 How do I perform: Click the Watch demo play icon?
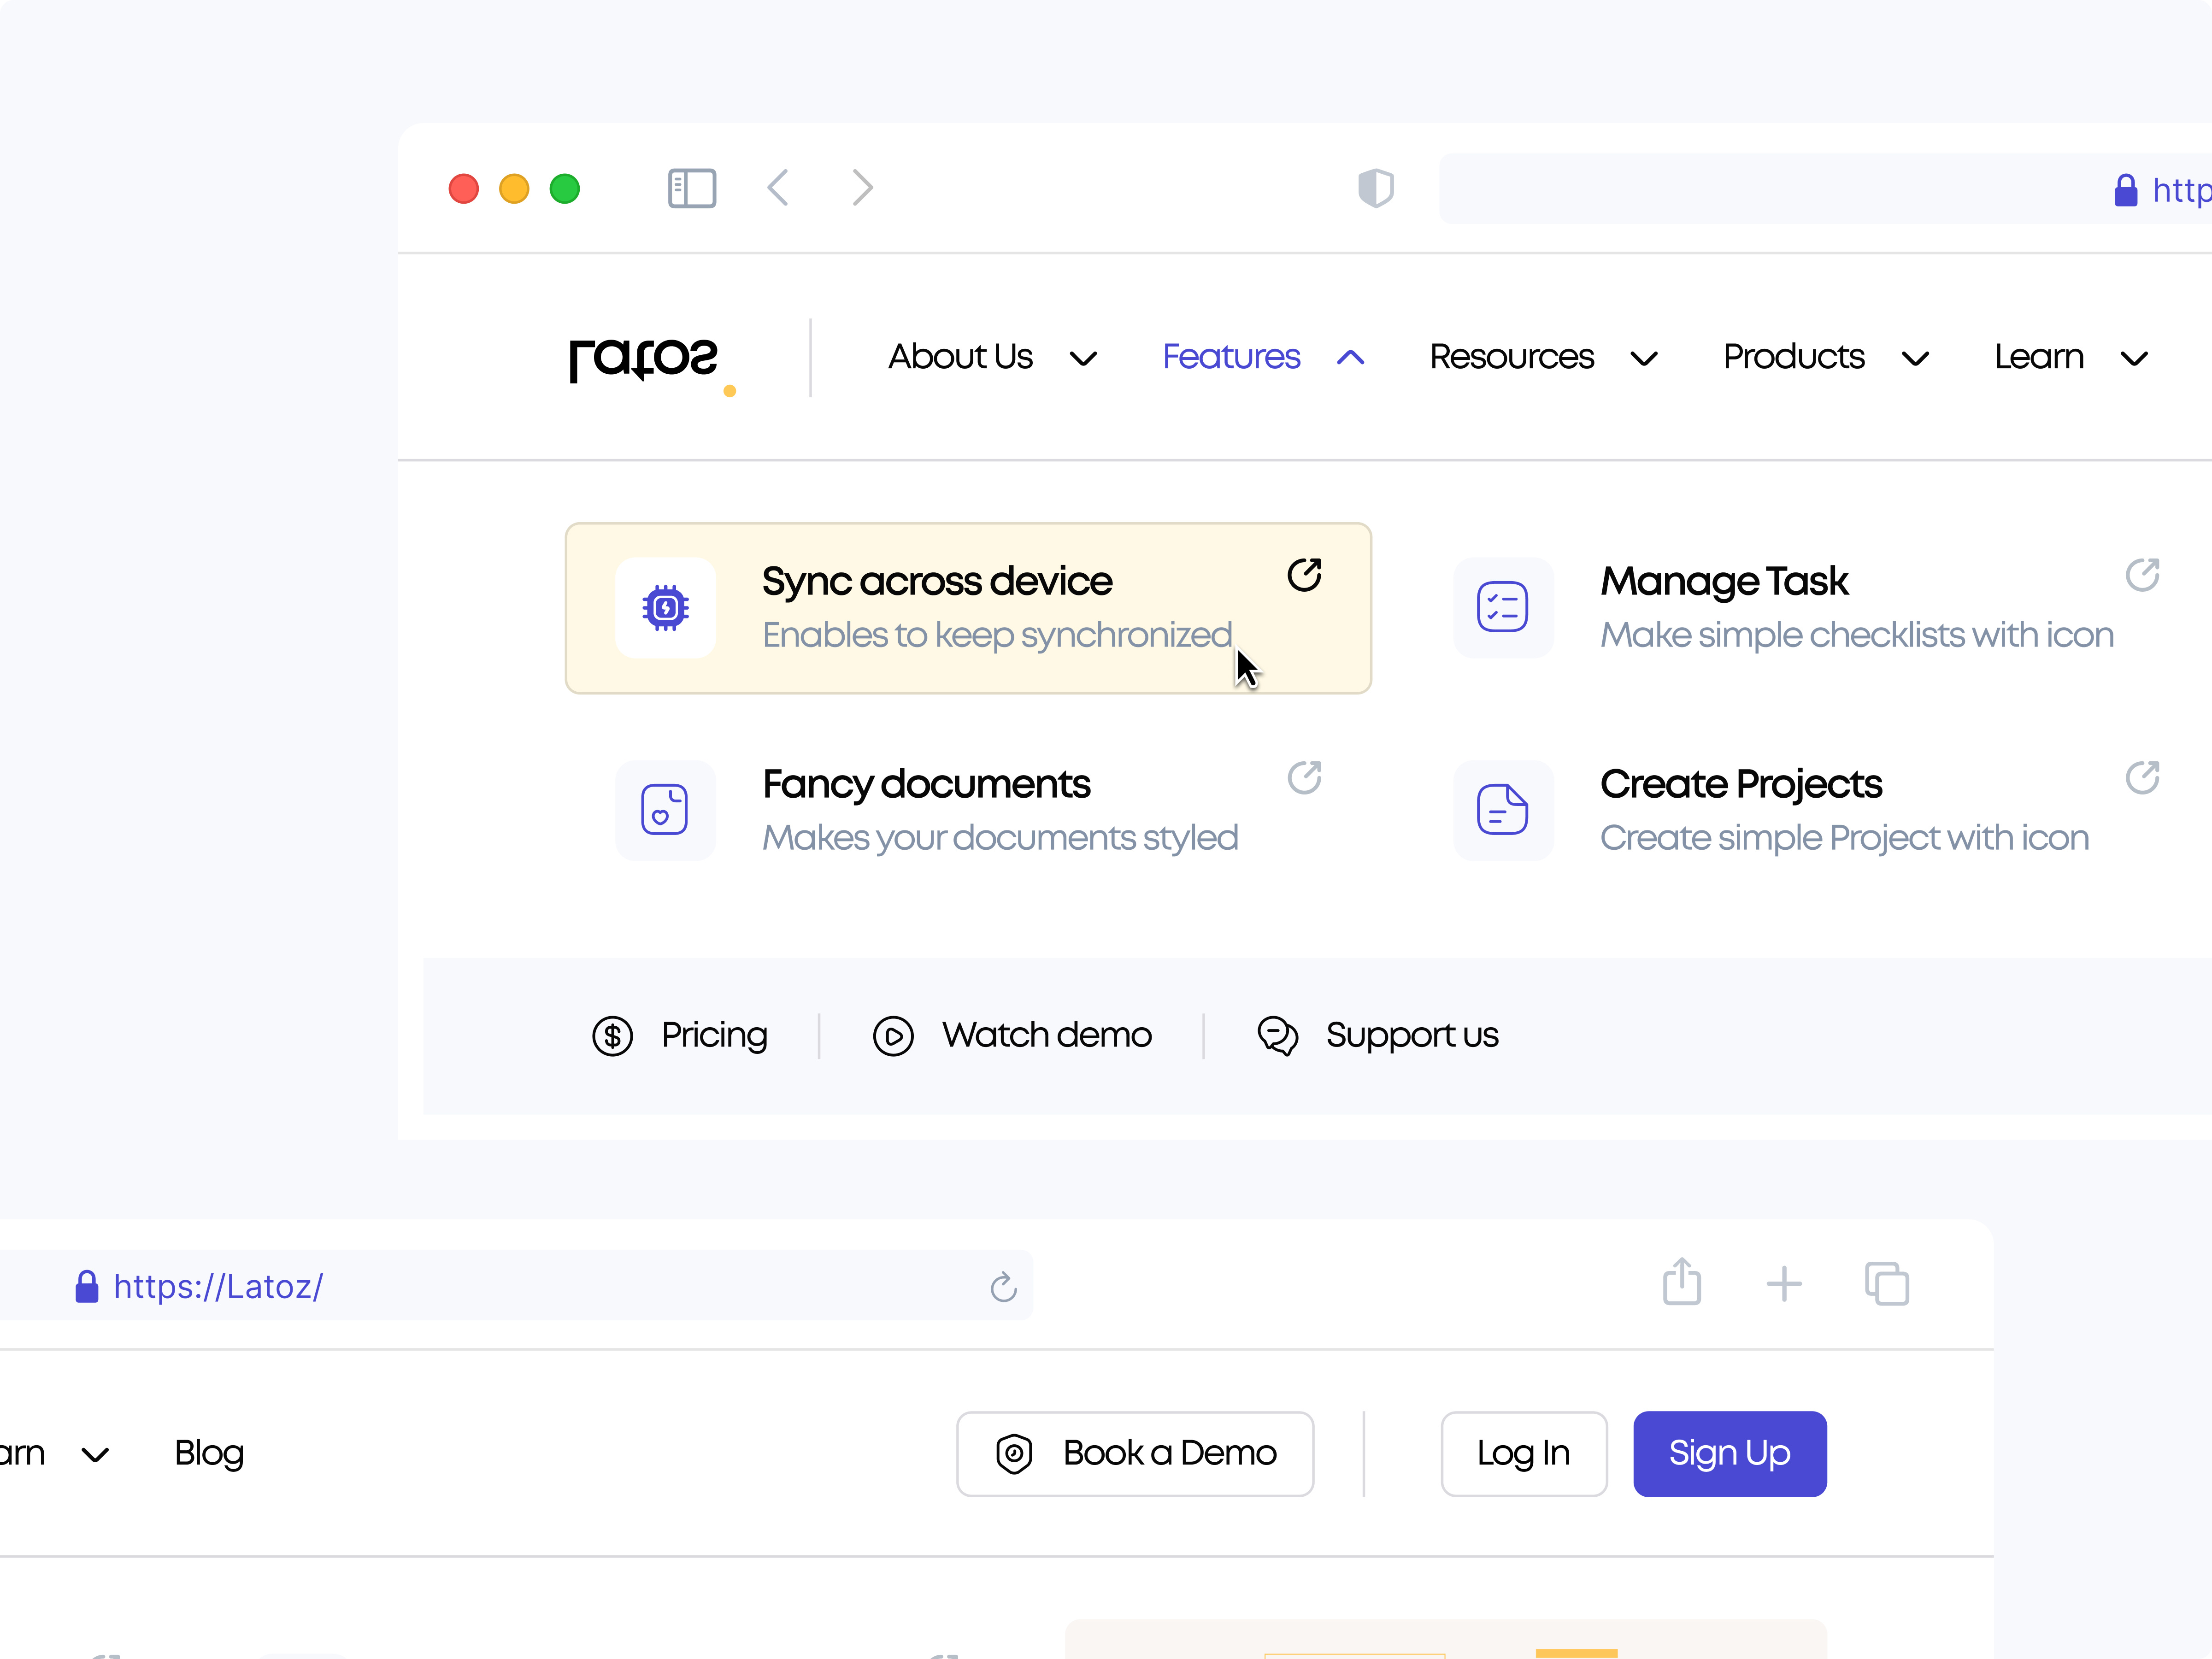(x=893, y=1036)
